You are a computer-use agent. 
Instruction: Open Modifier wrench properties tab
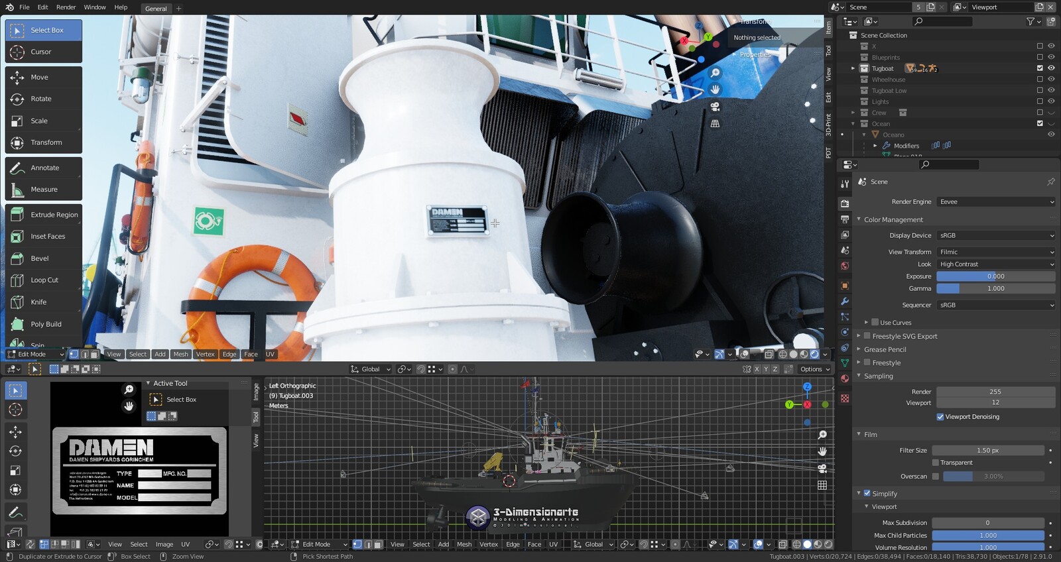[x=845, y=301]
